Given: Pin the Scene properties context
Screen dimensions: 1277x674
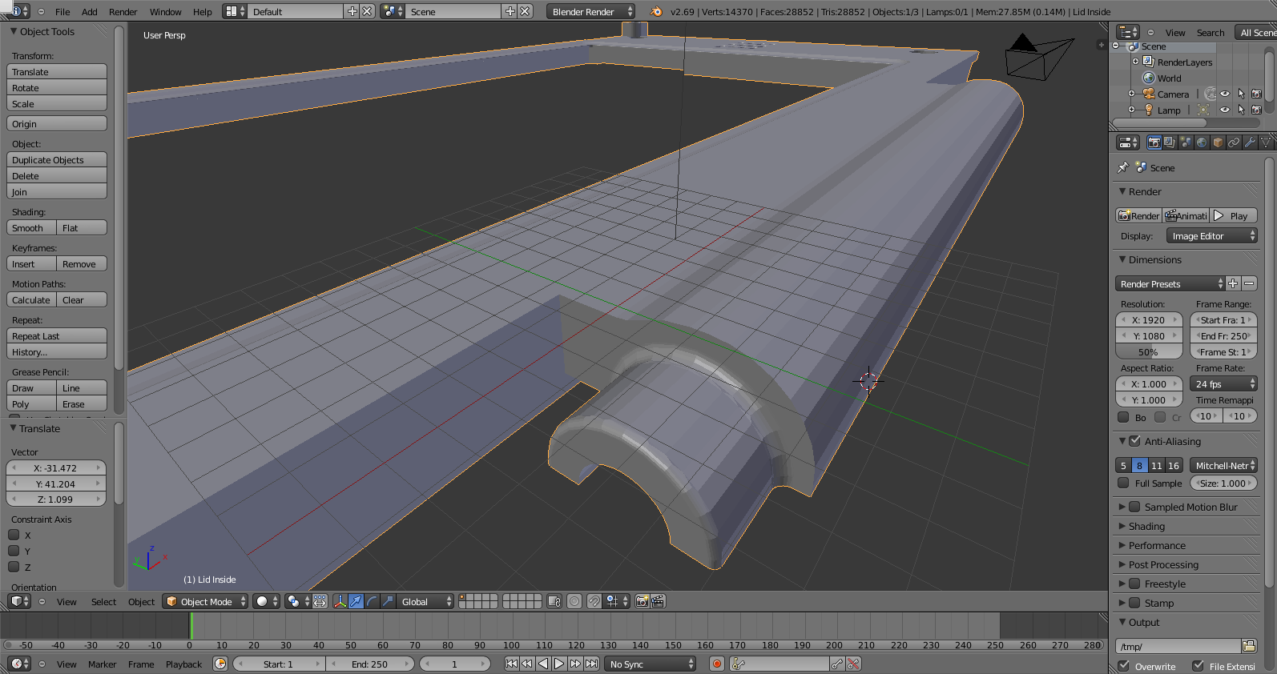Looking at the screenshot, I should [1122, 167].
